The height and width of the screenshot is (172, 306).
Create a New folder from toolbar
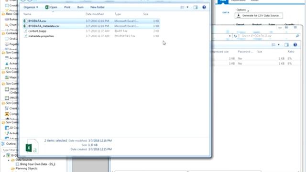(x=97, y=7)
